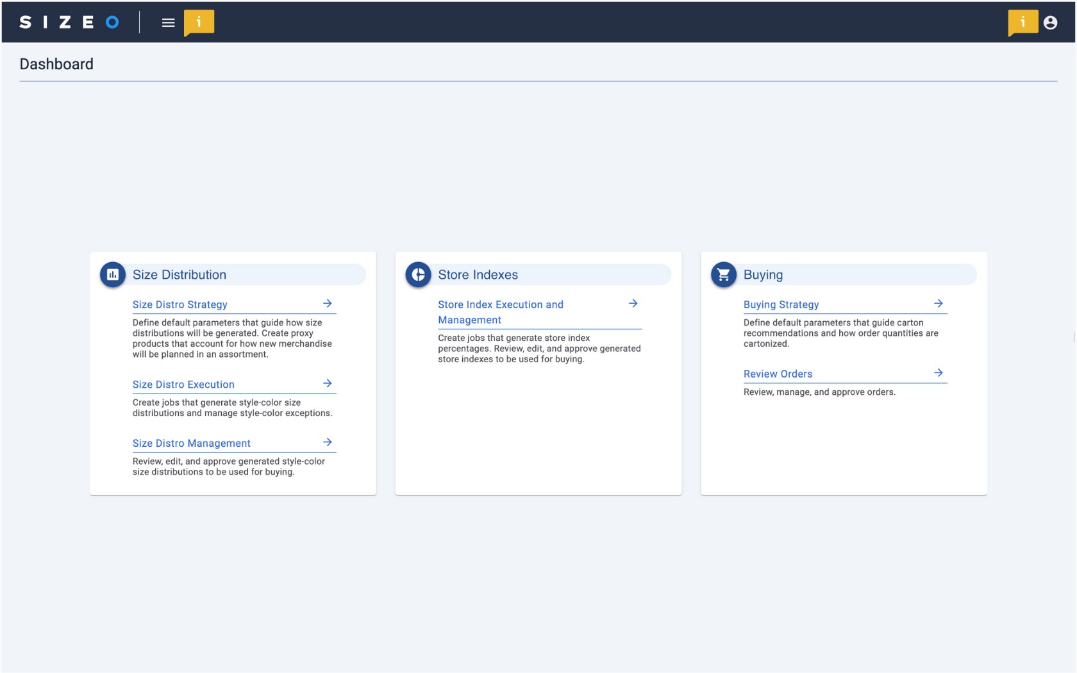Open the Review Orders link
This screenshot has height=673, width=1077.
tap(778, 374)
